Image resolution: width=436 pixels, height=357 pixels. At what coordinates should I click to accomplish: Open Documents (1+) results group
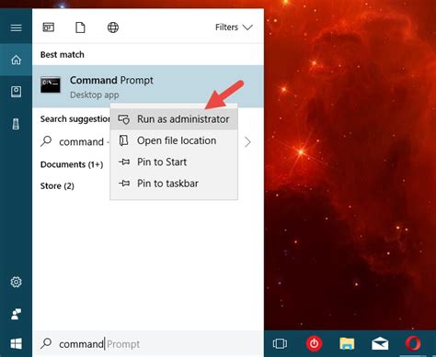click(72, 164)
